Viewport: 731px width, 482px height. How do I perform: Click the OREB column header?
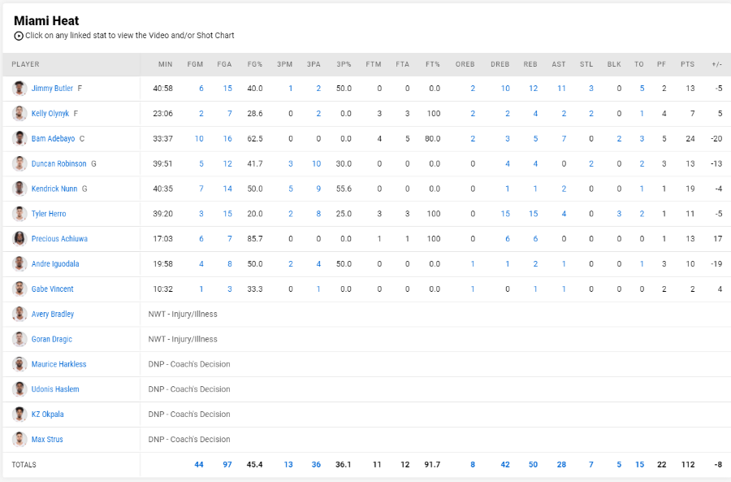(465, 64)
